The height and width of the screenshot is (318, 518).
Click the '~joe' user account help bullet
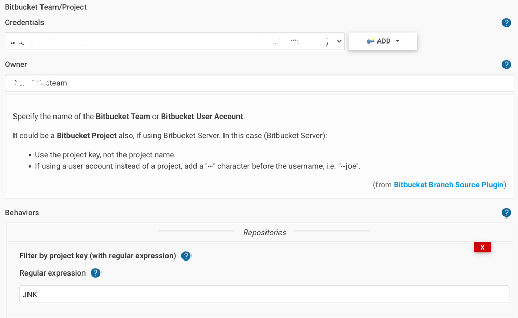pos(198,166)
